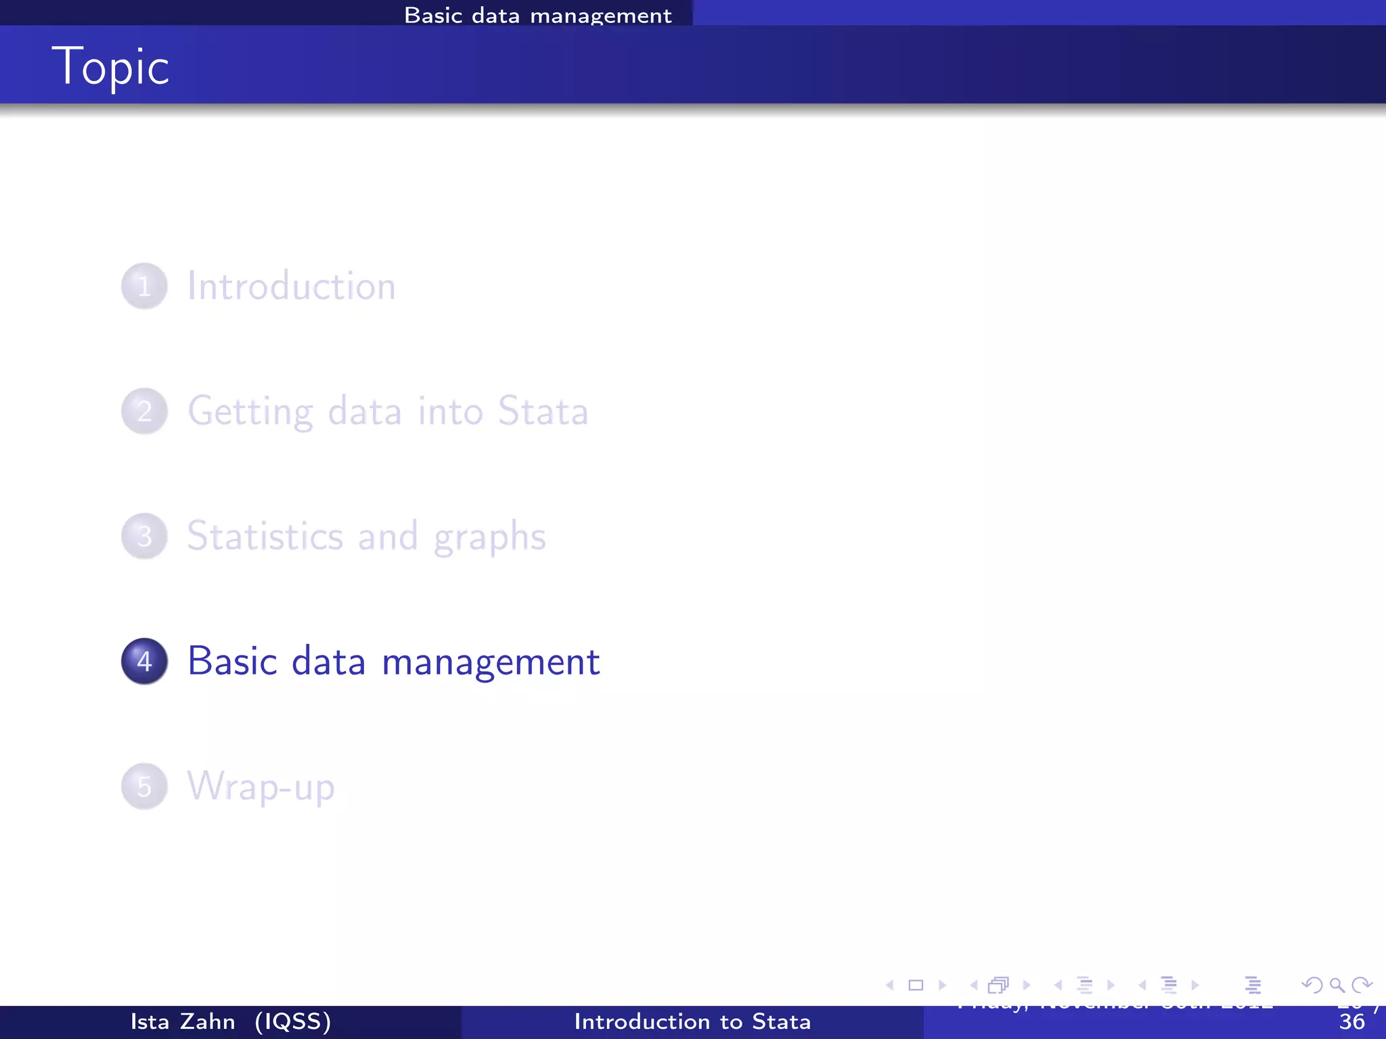This screenshot has width=1386, height=1039.
Task: Go to the Wrap-up section
Action: [x=261, y=787]
